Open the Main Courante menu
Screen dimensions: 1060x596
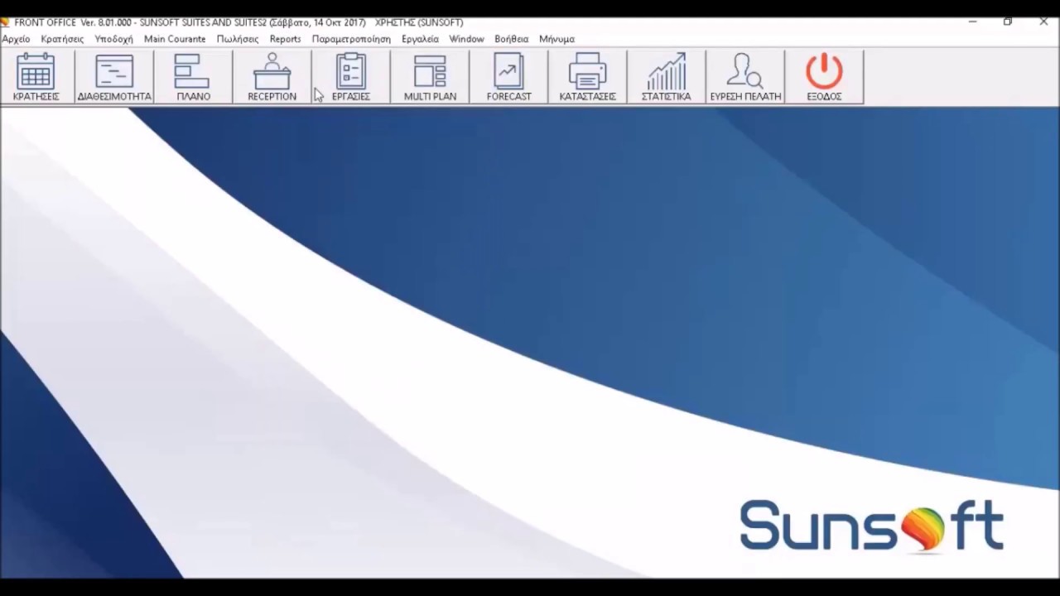pyautogui.click(x=175, y=39)
